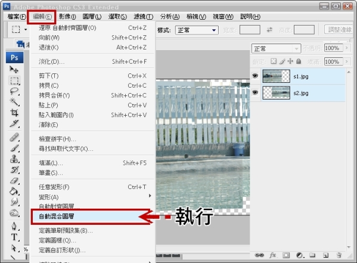Select the Slice tool
Viewport: 357px width, 263px height.
click(14, 123)
